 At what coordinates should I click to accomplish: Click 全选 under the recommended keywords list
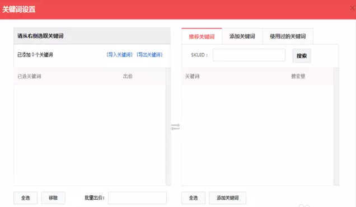tap(193, 198)
